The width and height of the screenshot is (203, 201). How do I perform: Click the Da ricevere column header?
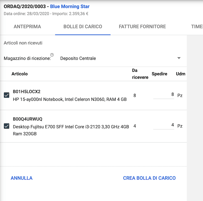pyautogui.click(x=140, y=74)
